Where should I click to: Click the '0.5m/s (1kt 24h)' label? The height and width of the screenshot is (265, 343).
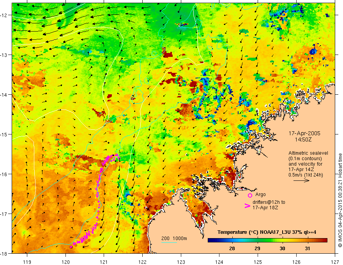tap(306, 175)
